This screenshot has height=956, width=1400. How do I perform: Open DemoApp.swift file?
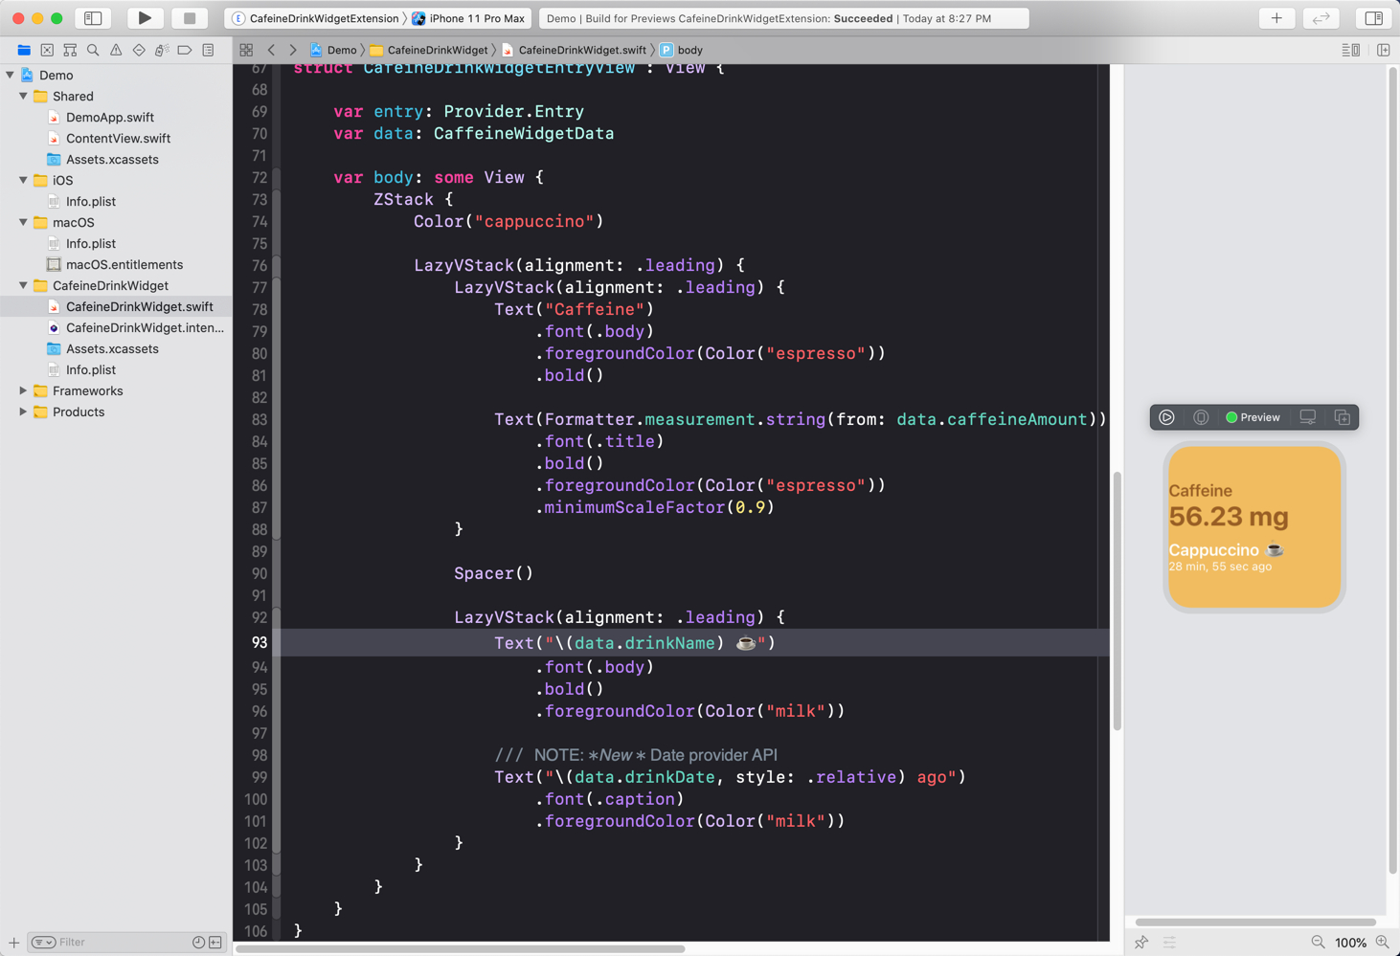[x=109, y=117]
